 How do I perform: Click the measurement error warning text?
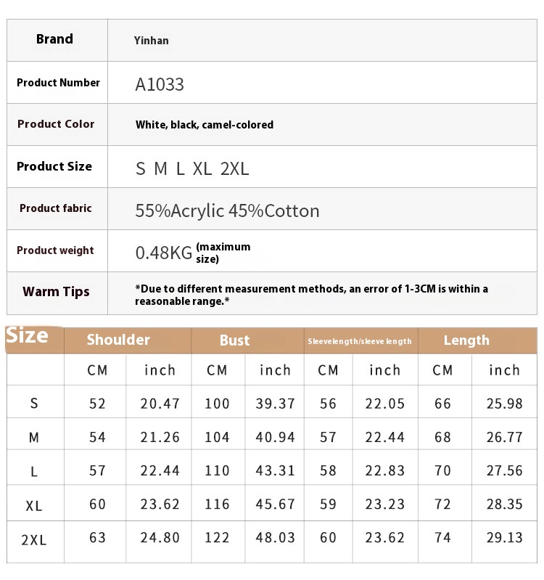(x=311, y=295)
